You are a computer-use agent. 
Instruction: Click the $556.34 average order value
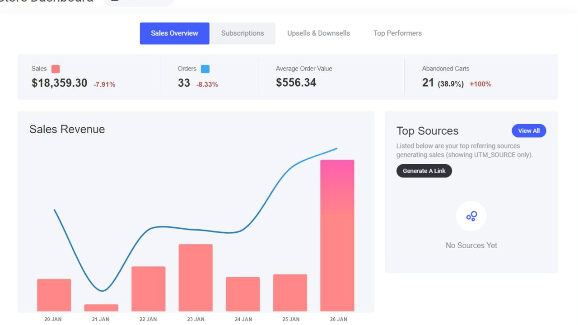click(x=296, y=83)
